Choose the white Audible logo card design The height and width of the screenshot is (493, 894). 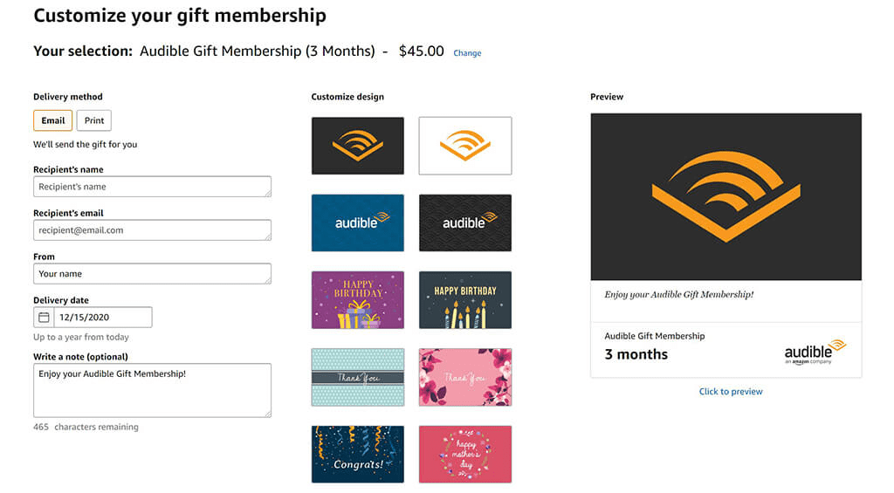pyautogui.click(x=465, y=146)
